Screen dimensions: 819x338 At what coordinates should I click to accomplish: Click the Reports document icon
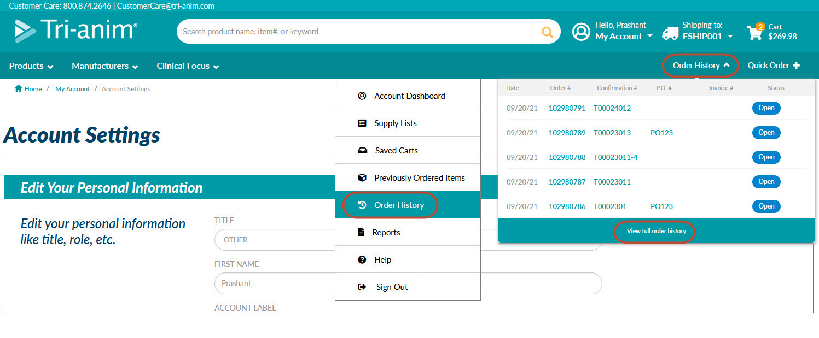click(x=361, y=232)
